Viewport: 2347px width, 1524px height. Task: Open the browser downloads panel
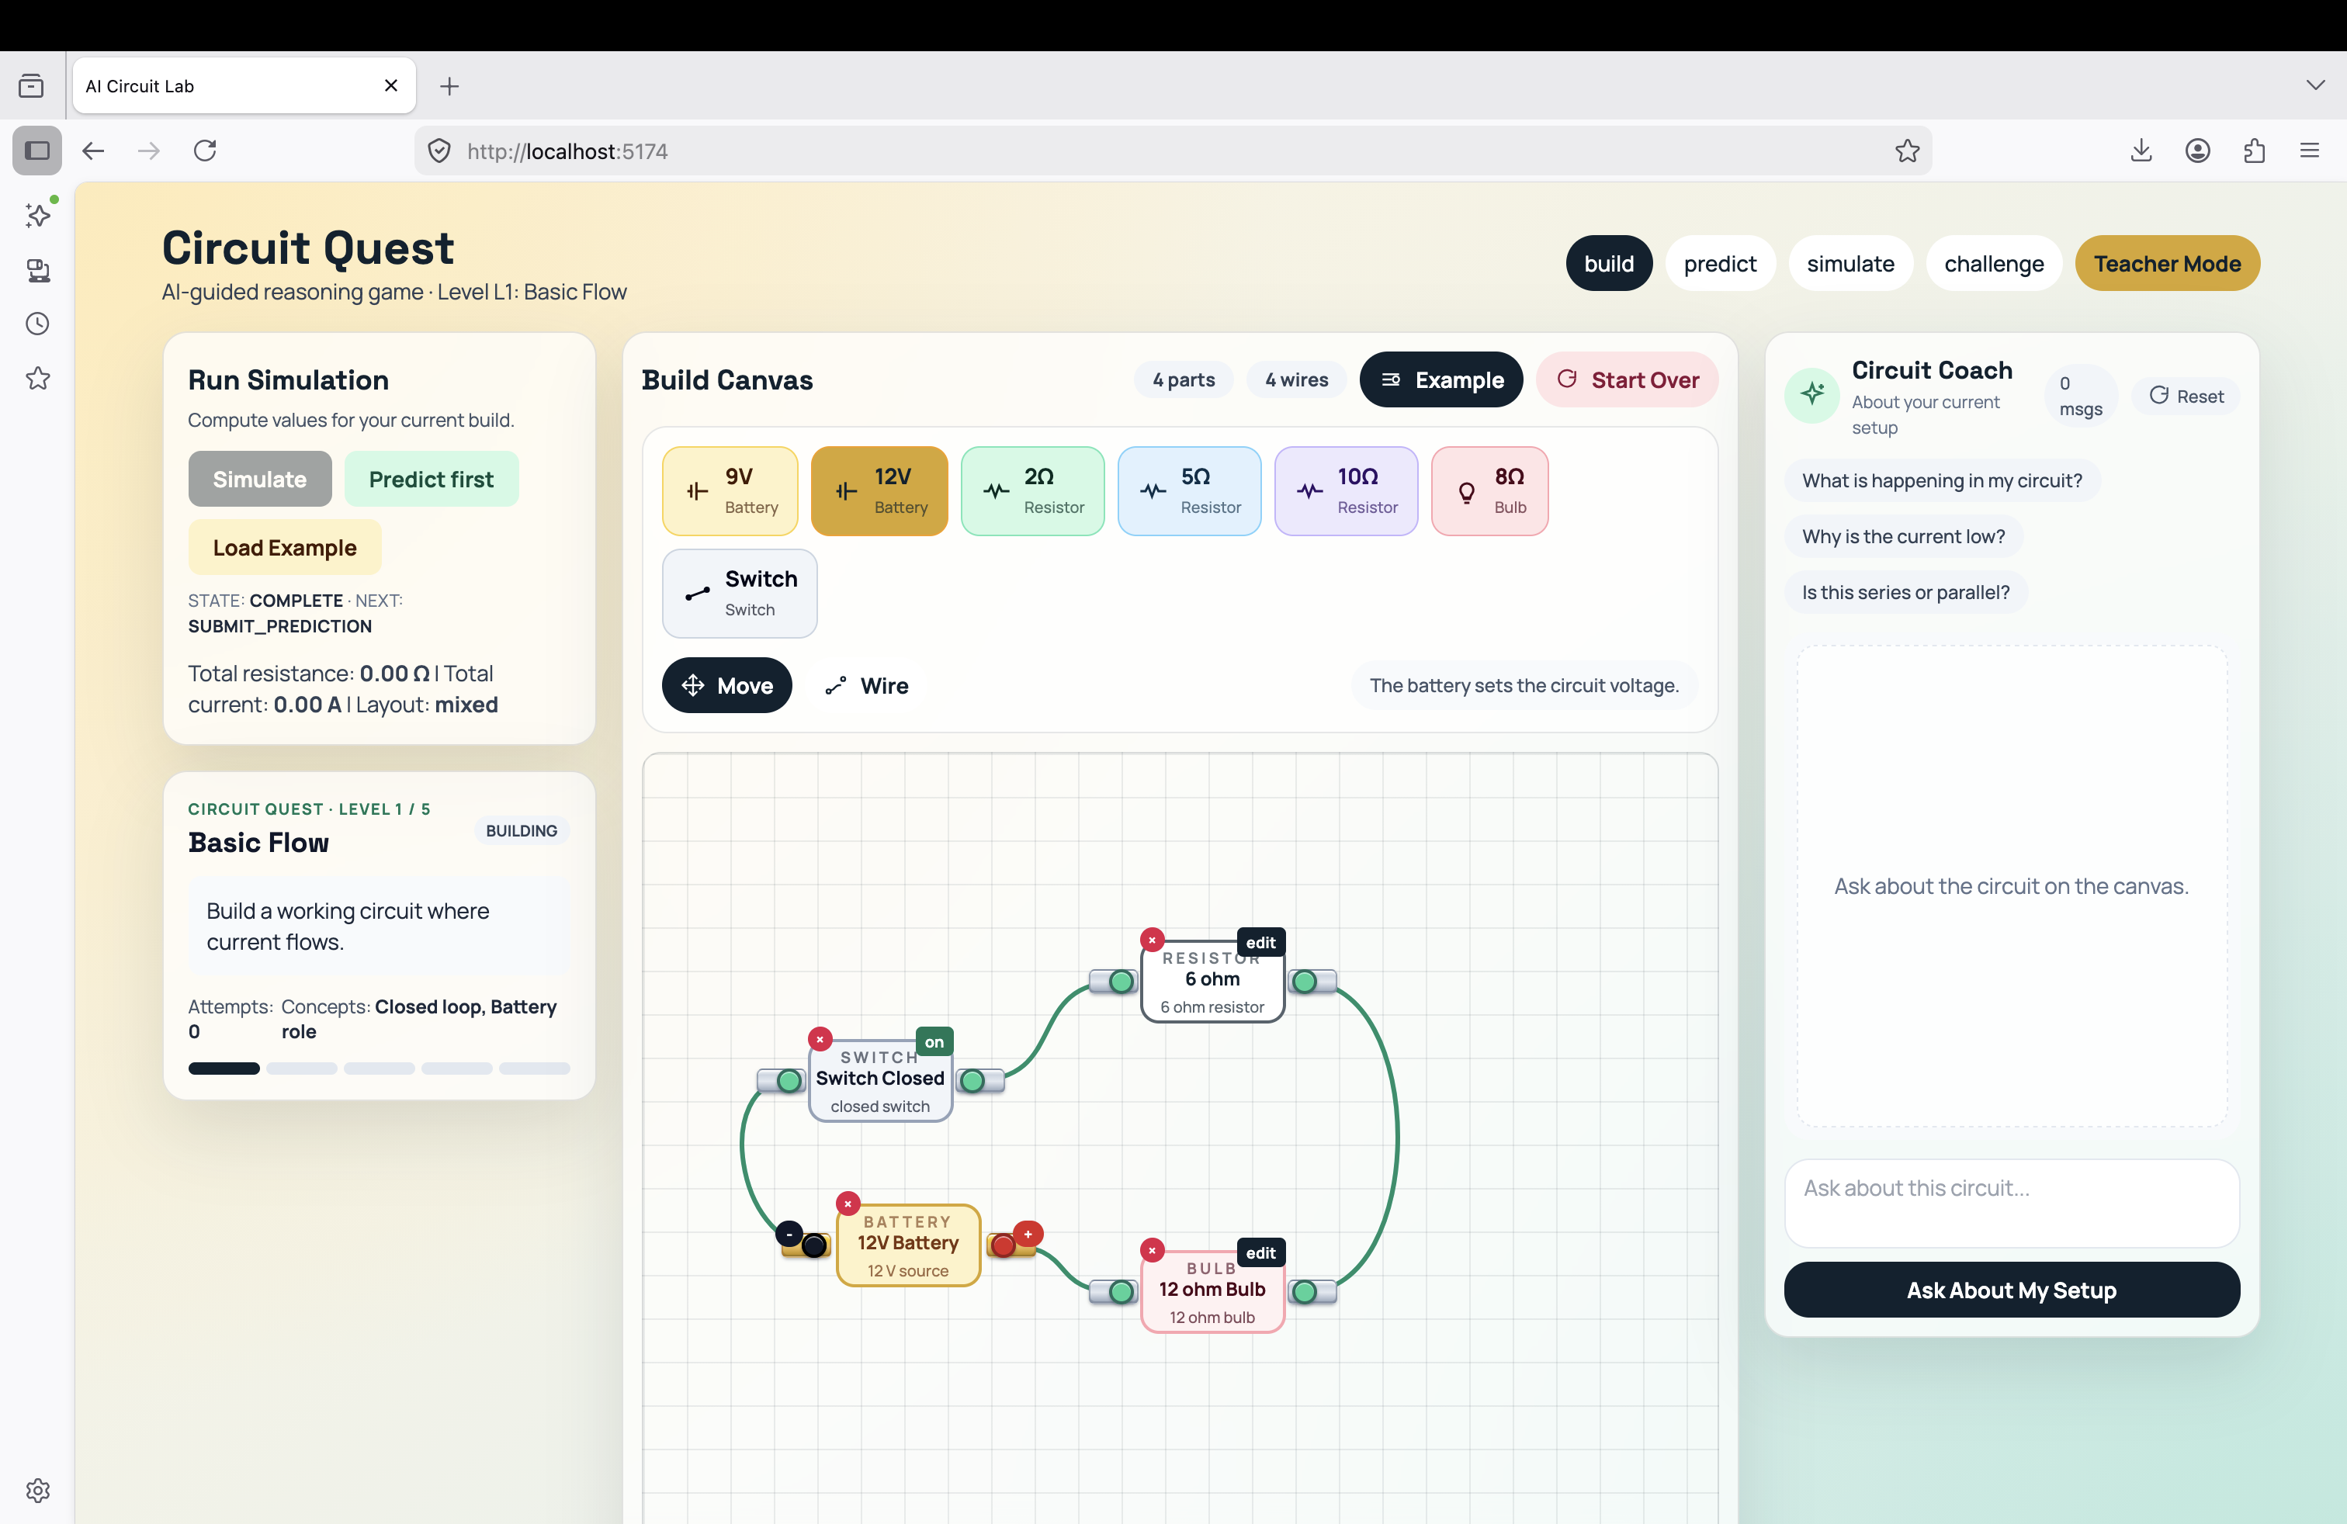[2141, 151]
